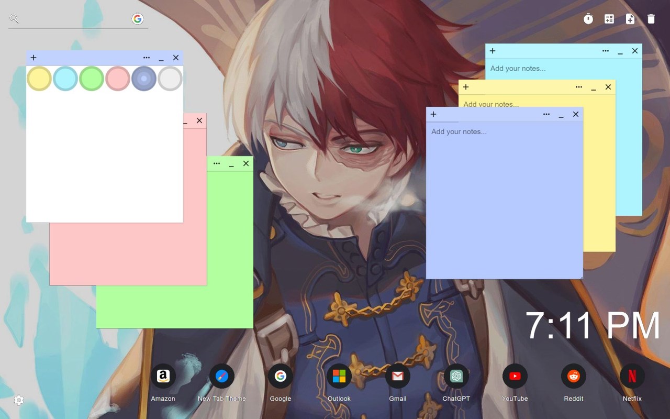Pick pink note color swatch
This screenshot has width=670, height=419.
(x=118, y=79)
